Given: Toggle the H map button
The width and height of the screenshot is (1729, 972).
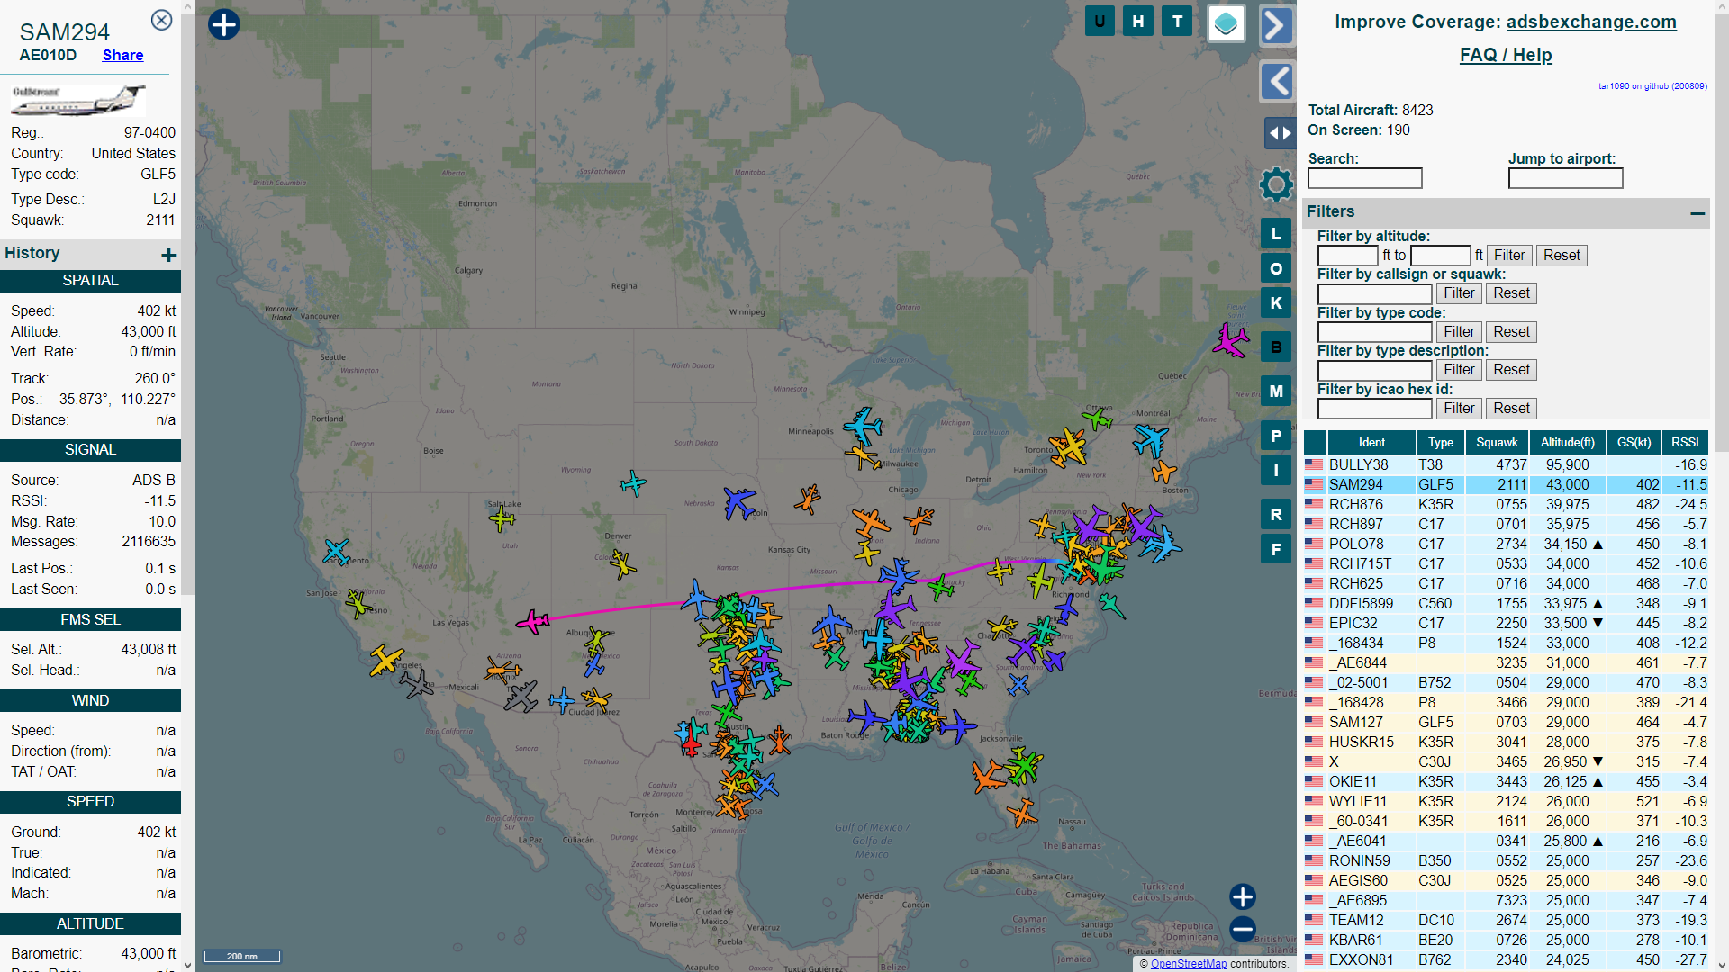Looking at the screenshot, I should point(1138,22).
